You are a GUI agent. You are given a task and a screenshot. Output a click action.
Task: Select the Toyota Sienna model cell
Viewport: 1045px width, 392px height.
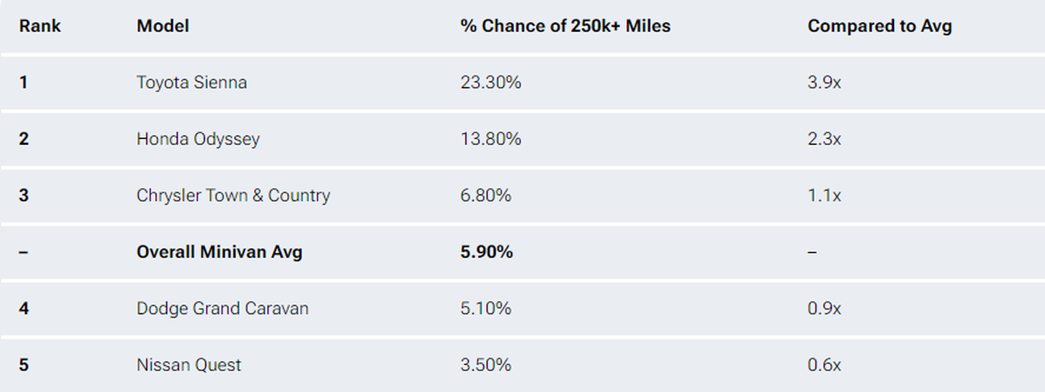point(192,82)
